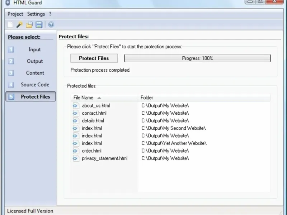Click icon of index.html in My Second Website
This screenshot has width=287, height=215.
point(76,128)
